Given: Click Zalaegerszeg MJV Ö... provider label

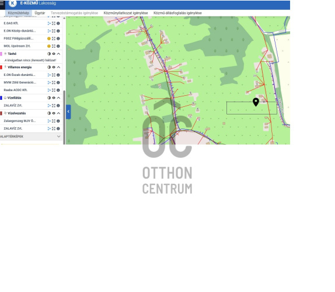Looking at the screenshot, I should [x=20, y=121].
